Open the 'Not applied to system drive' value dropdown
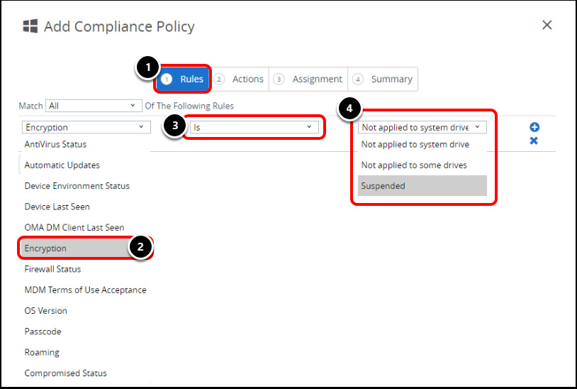 (x=422, y=127)
